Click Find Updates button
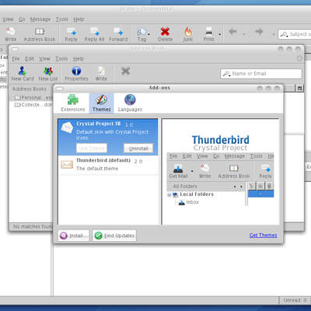Viewport: 311px width, 311px height. tap(114, 236)
